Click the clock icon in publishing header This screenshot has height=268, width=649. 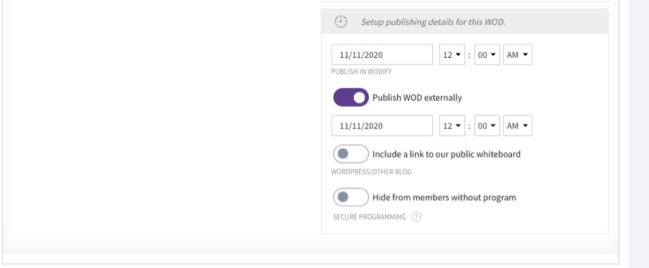click(x=341, y=22)
